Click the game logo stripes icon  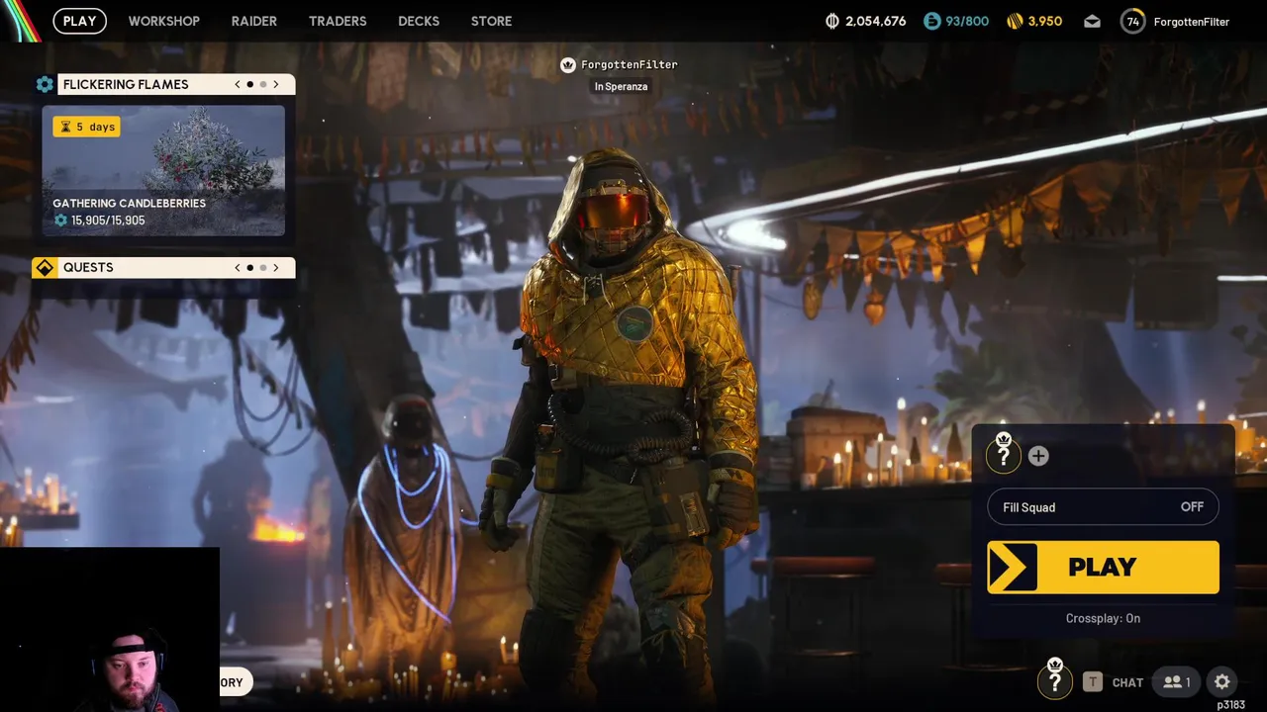point(20,20)
